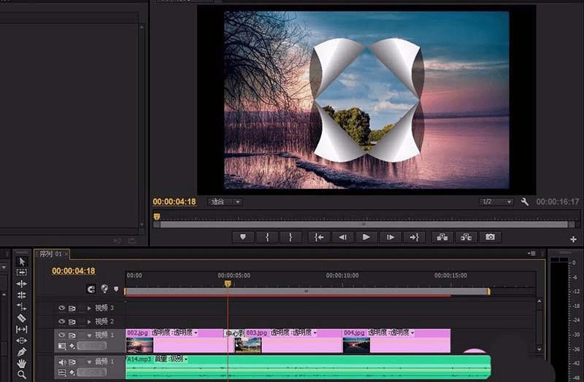Open the 适合 zoom level dropdown
Viewport: 584px width, 382px height.
226,202
